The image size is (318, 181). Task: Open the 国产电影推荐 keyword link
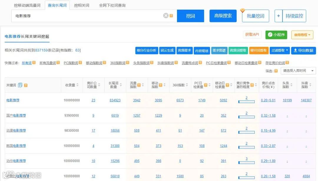[16, 116]
